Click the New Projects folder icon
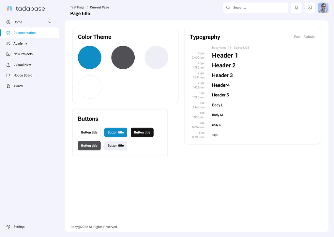Image resolution: width=334 pixels, height=237 pixels. tap(8, 54)
